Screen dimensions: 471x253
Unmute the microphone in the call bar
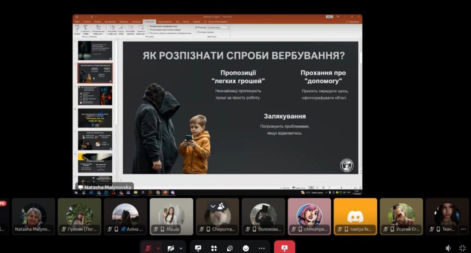[148, 248]
